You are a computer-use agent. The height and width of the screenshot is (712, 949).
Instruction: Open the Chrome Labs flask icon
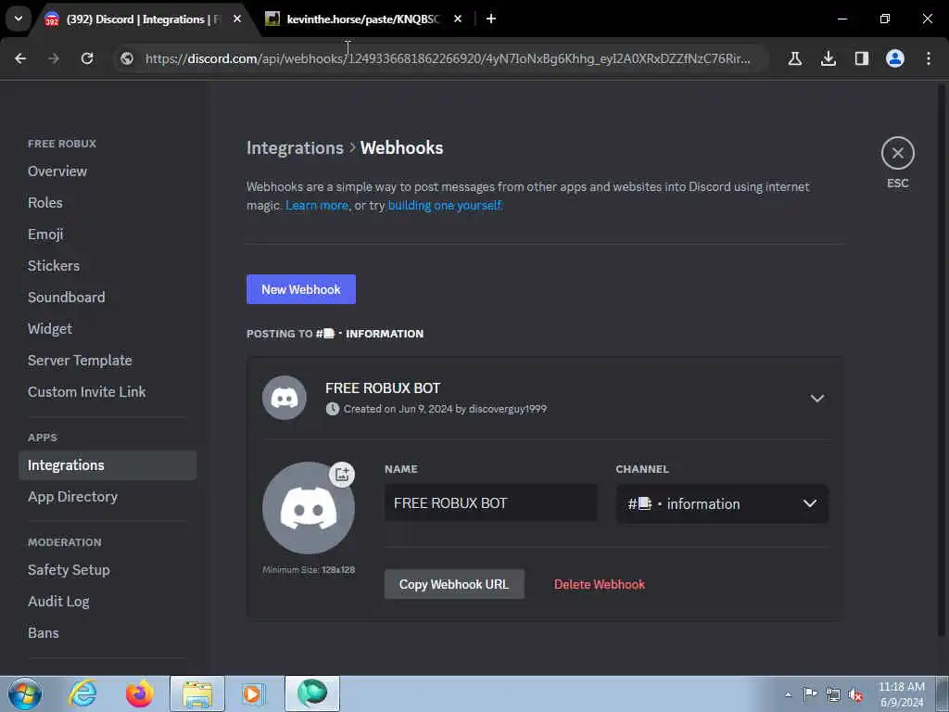click(x=795, y=58)
